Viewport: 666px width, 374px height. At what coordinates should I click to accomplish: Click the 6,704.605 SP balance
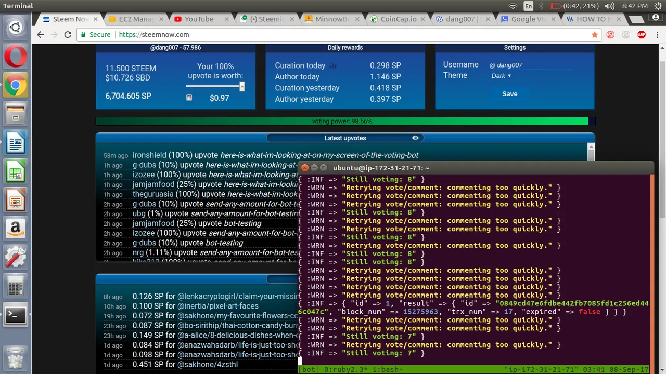coord(128,96)
